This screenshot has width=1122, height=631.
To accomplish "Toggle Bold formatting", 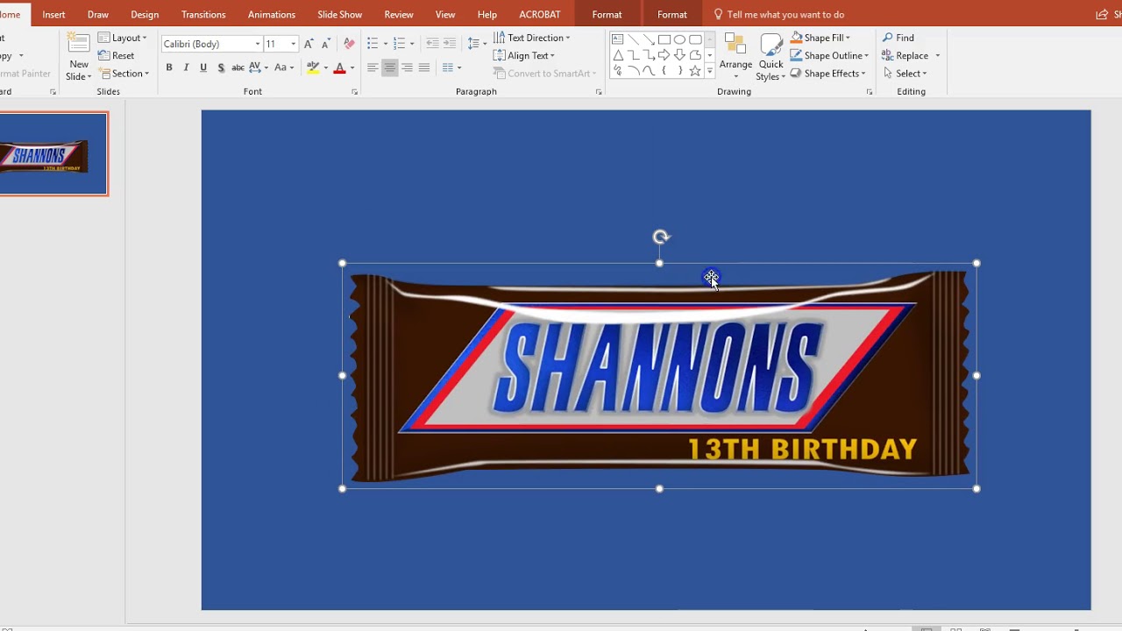I will pyautogui.click(x=169, y=67).
